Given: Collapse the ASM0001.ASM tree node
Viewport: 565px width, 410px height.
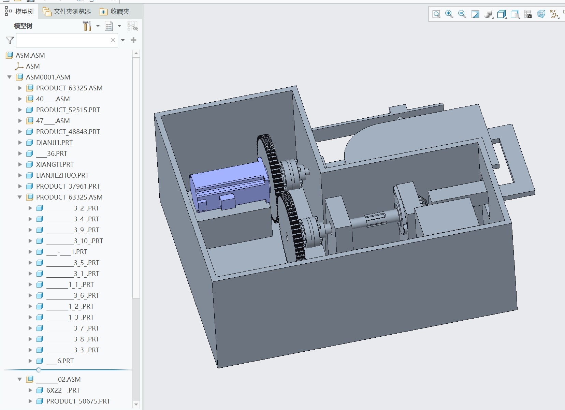Looking at the screenshot, I should (10, 77).
